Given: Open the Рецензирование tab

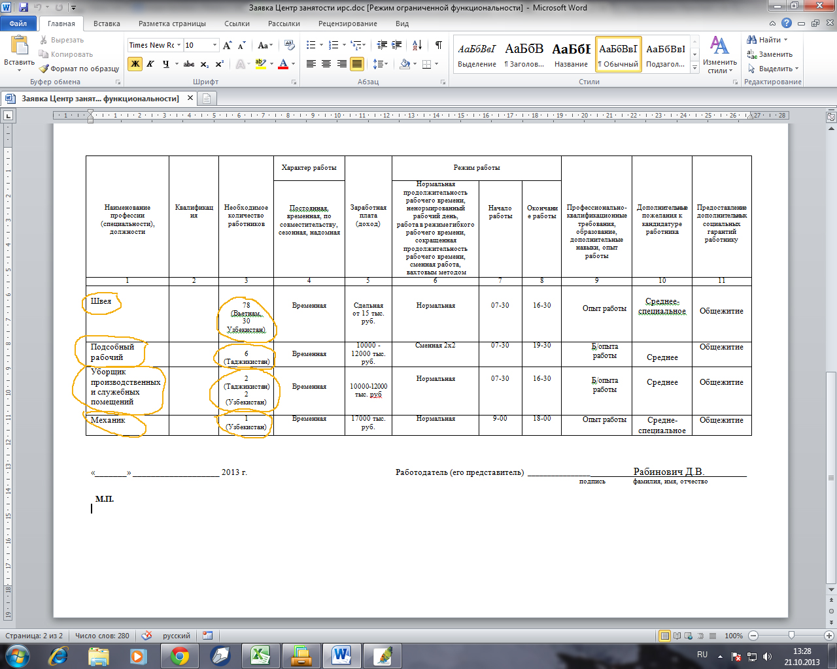Looking at the screenshot, I should coord(347,24).
